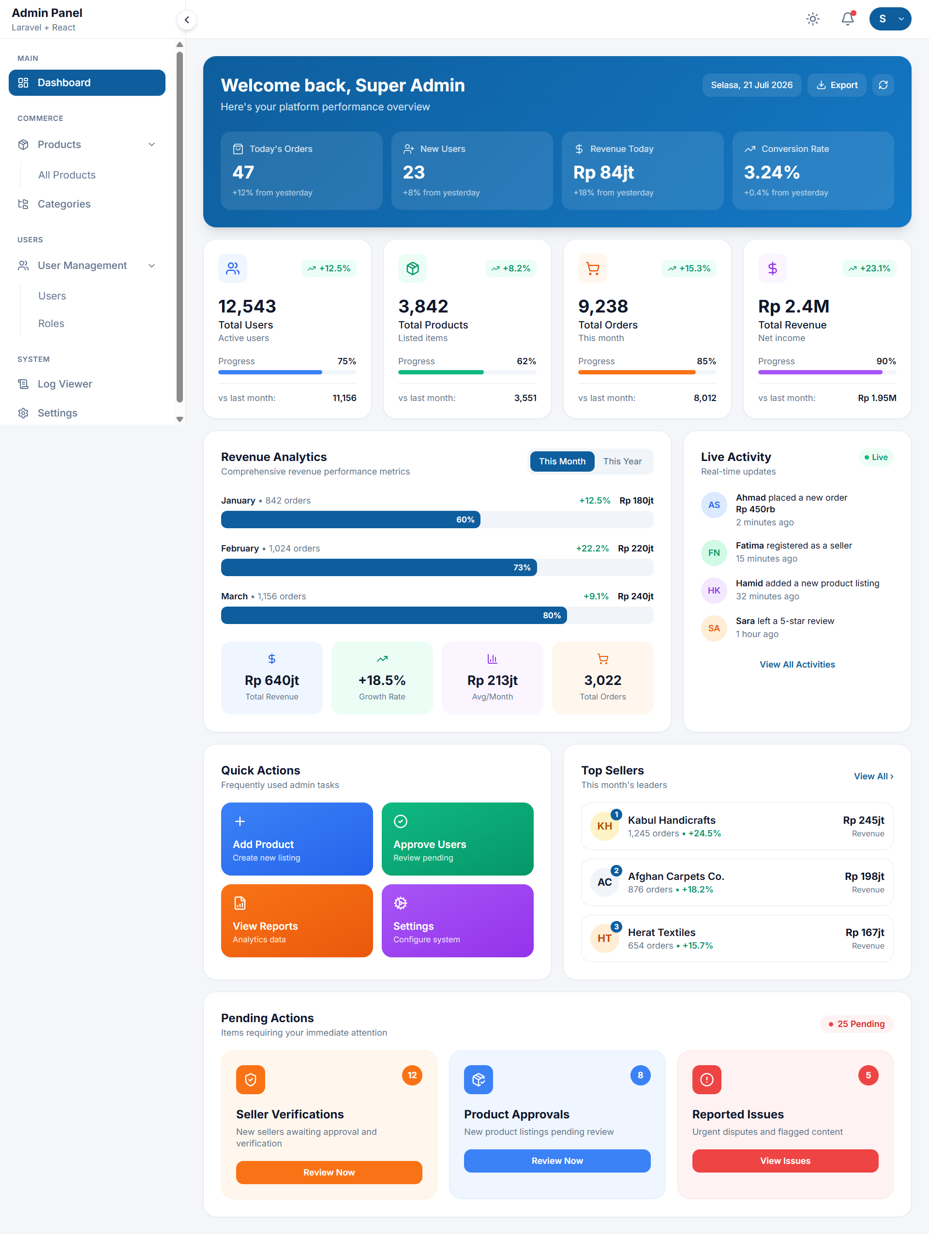
Task: Click sidebar scrollbar up arrow
Action: [x=180, y=45]
